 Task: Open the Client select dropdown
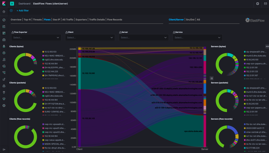[90, 38]
